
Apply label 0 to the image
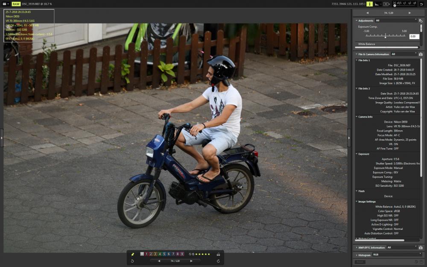pyautogui.click(x=142, y=254)
